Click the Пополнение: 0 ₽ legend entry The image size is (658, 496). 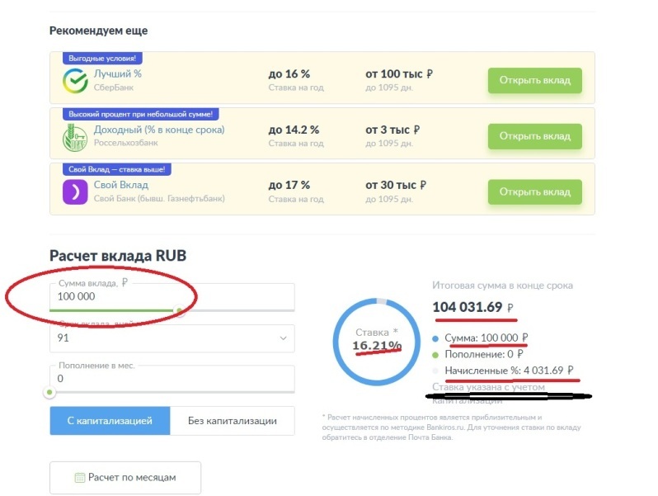pyautogui.click(x=483, y=354)
